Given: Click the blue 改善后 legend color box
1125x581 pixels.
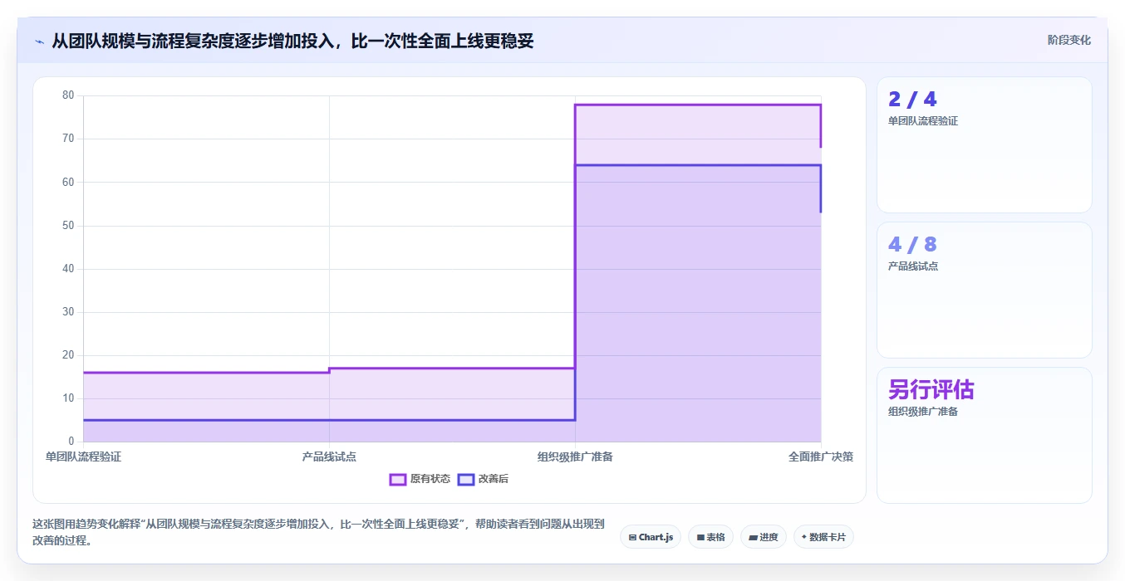Looking at the screenshot, I should click(466, 479).
